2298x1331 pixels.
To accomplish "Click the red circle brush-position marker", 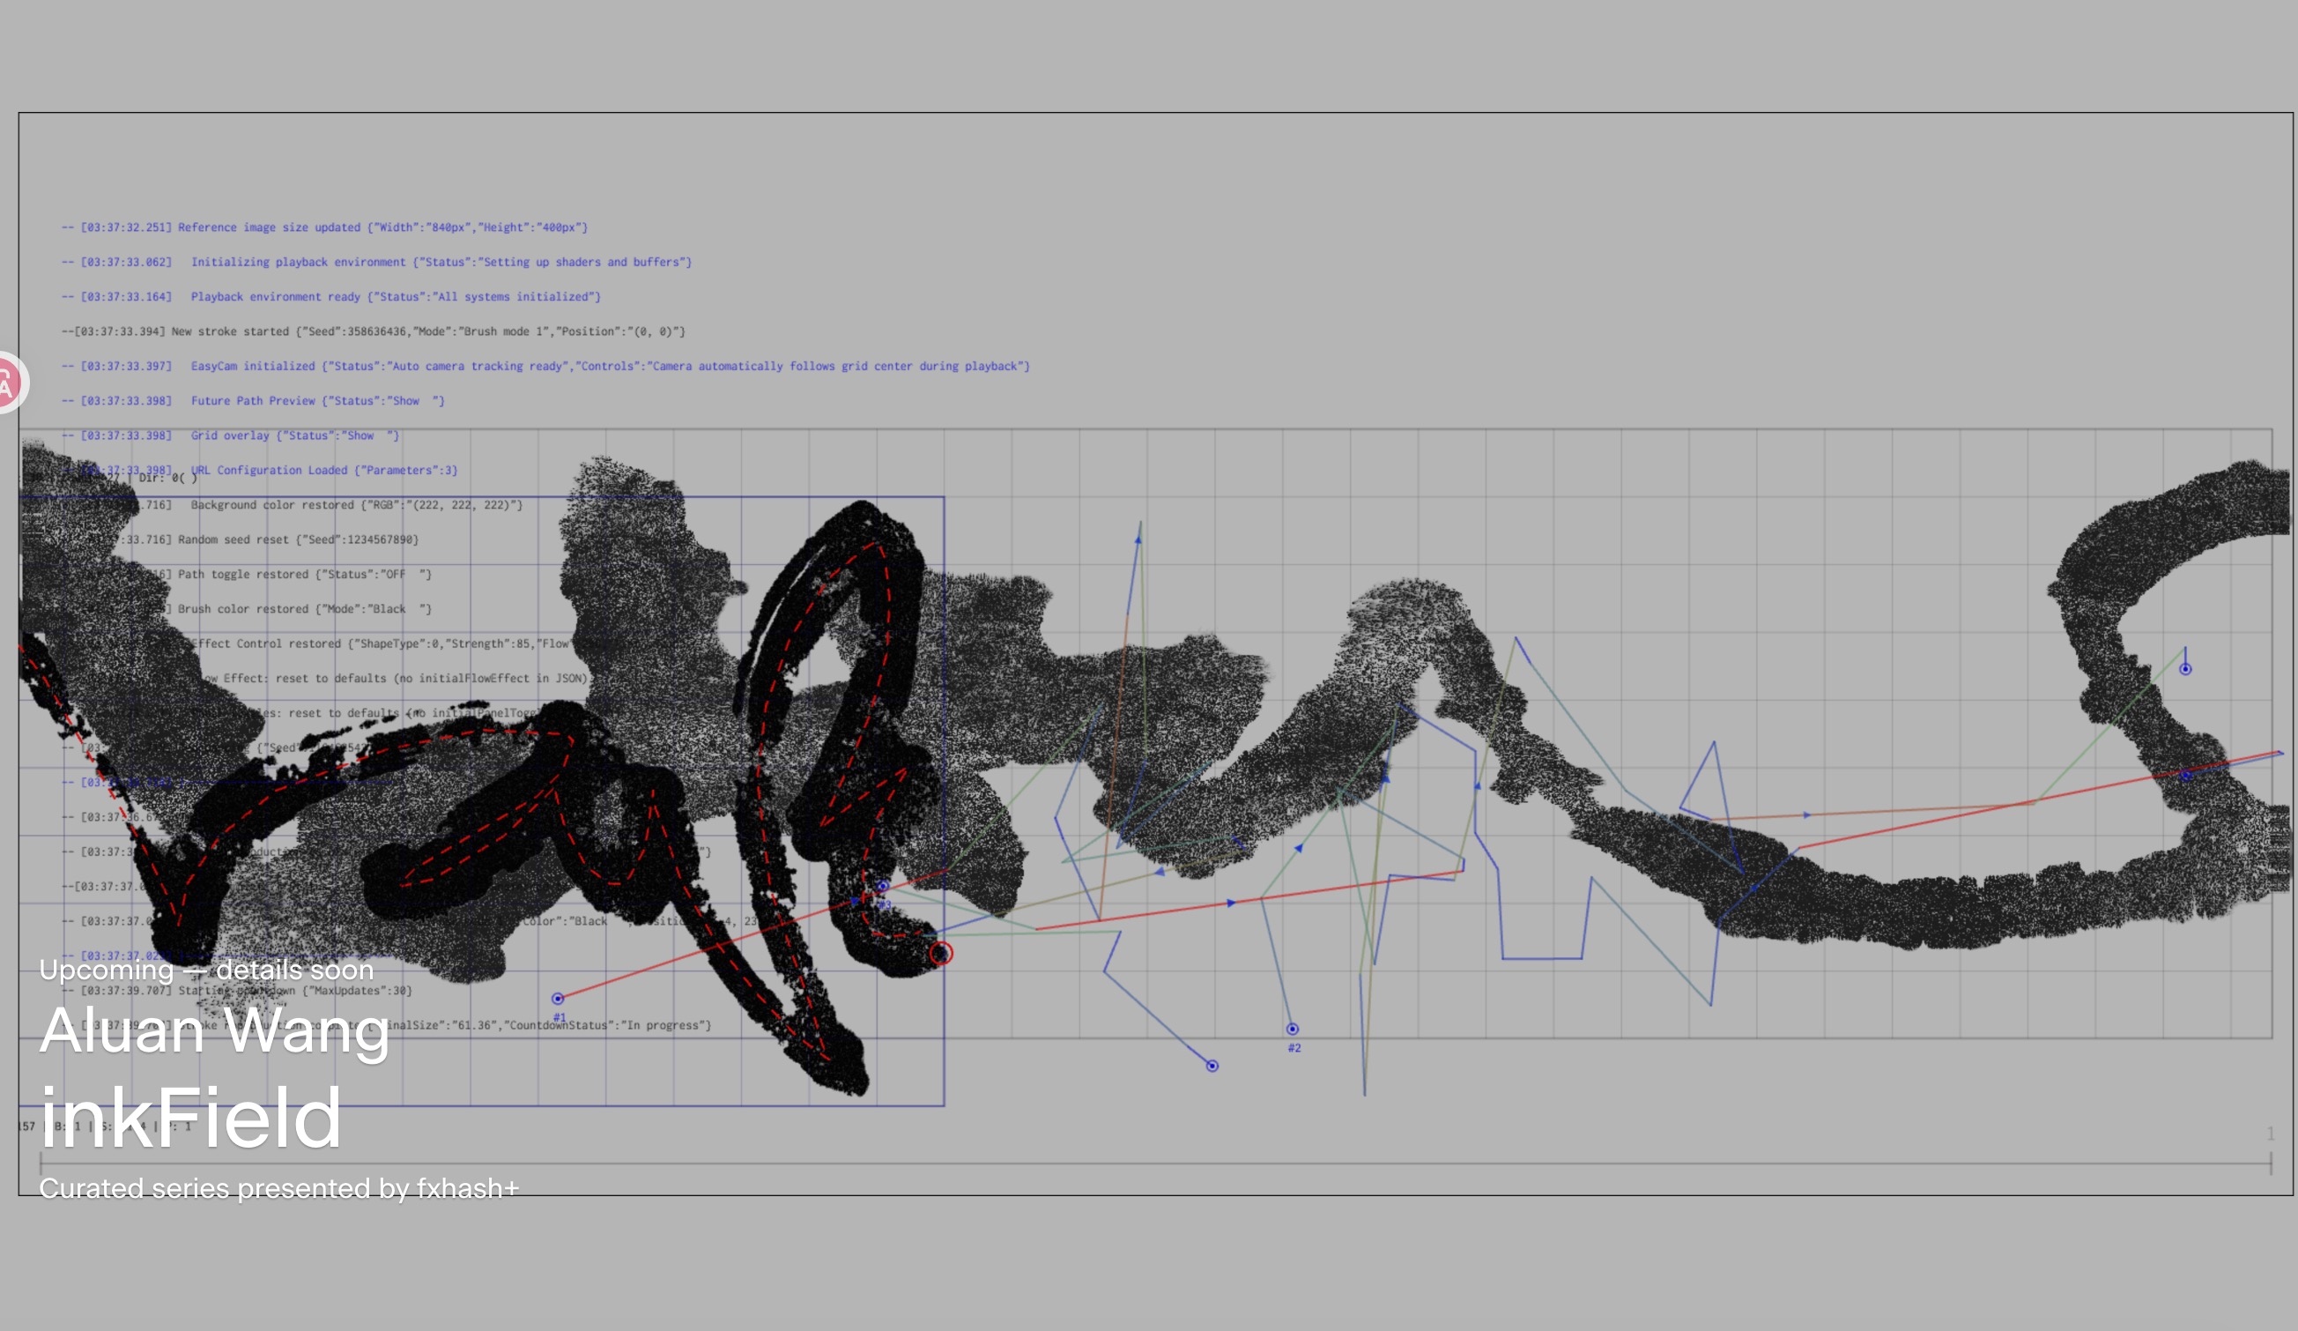I will tap(941, 954).
